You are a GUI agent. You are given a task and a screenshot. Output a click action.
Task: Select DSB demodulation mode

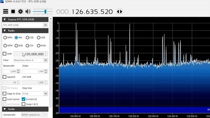tap(16, 46)
